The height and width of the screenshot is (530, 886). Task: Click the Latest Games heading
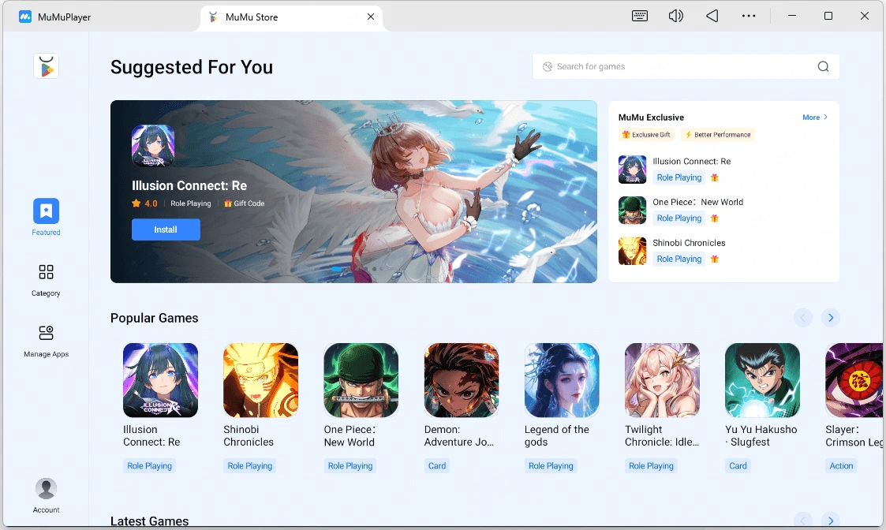coord(150,521)
